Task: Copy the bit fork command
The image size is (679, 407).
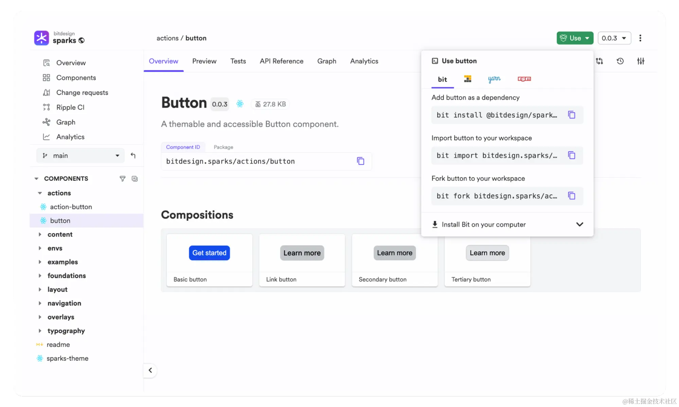Action: (x=571, y=196)
